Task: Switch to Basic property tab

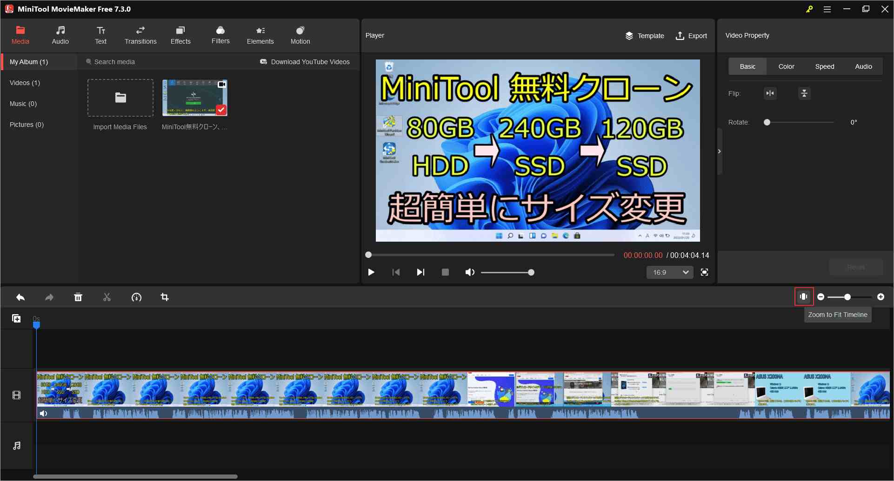Action: pyautogui.click(x=747, y=66)
